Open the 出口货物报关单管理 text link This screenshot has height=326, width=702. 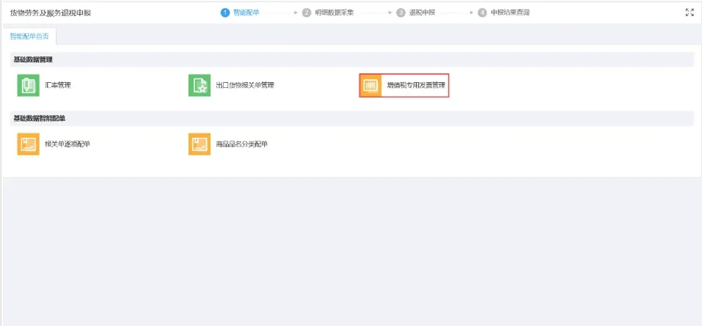(244, 86)
